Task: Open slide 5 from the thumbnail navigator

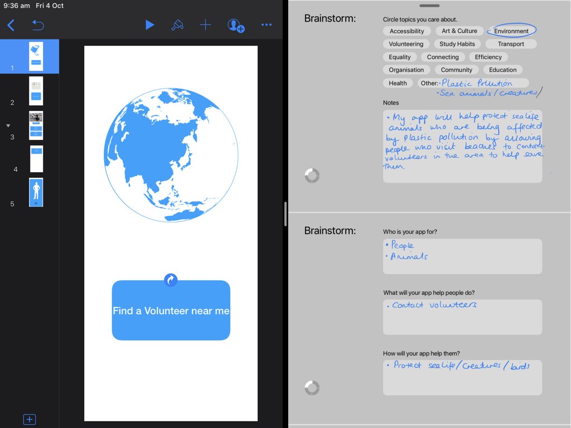Action: [36, 192]
